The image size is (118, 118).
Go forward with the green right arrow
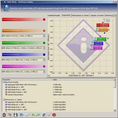click(x=38, y=115)
